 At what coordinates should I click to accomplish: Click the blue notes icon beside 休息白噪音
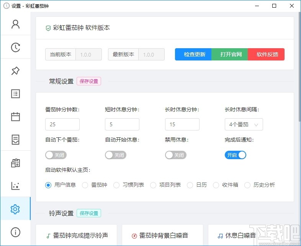[220, 236]
